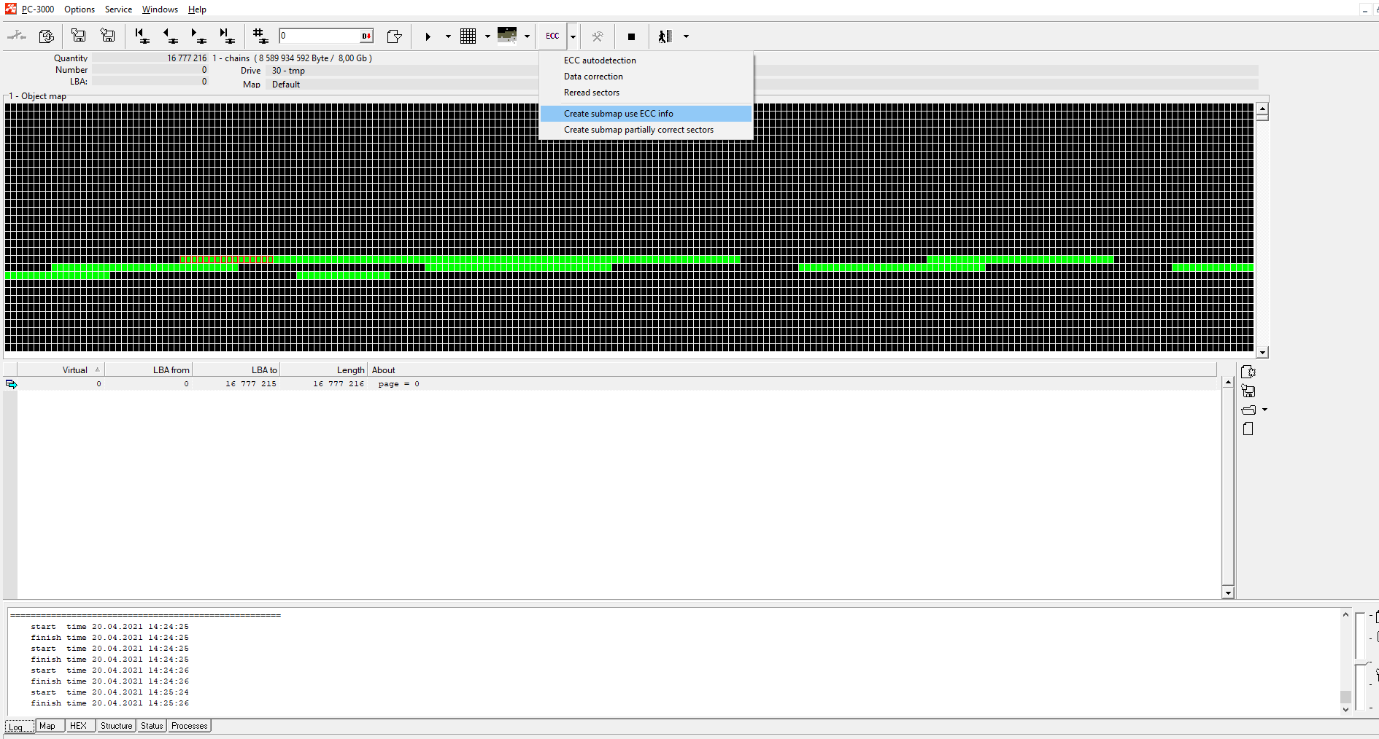Viewport: 1379px width, 739px height.
Task: Click the play start arrow button
Action: point(428,36)
